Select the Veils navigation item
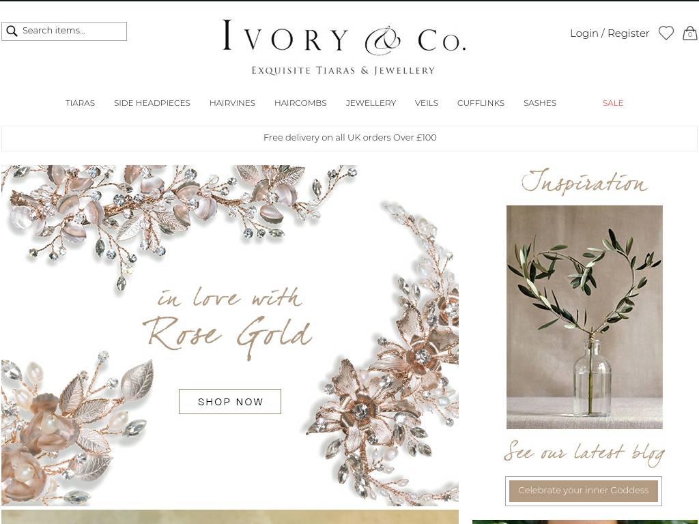 click(x=427, y=103)
